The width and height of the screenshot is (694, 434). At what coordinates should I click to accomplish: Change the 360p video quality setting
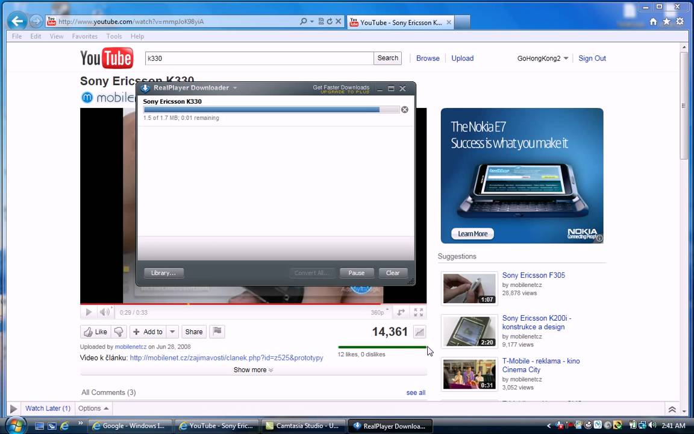tap(380, 312)
